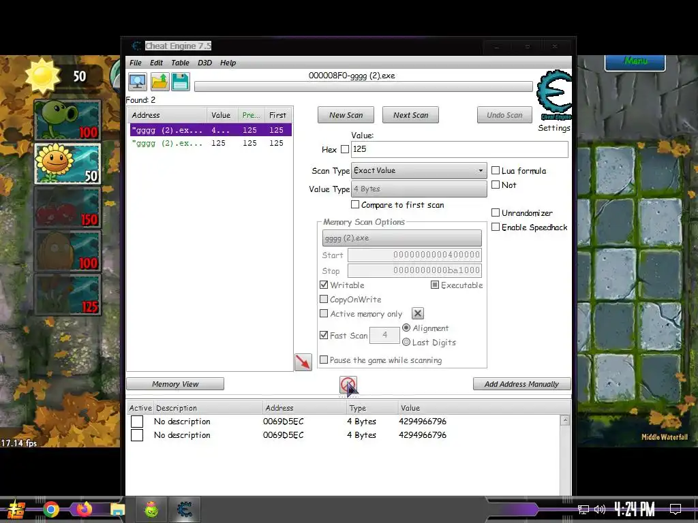
Task: Click the New Scan button
Action: tap(346, 114)
